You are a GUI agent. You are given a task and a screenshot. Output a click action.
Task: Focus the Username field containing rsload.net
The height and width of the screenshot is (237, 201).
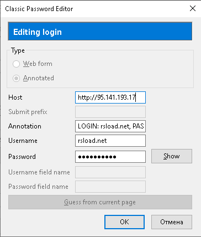click(x=110, y=141)
